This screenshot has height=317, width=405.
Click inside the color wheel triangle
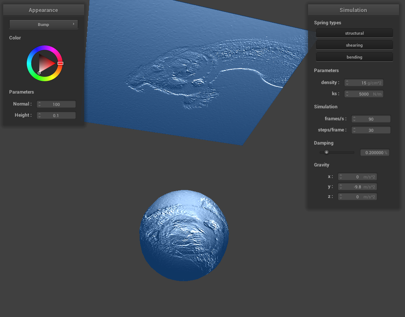click(x=45, y=64)
